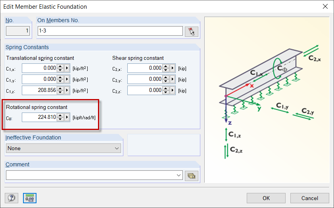Screen dimensions: 334x208
Task: Click the Shear spring constant label
Action: [x=138, y=58]
